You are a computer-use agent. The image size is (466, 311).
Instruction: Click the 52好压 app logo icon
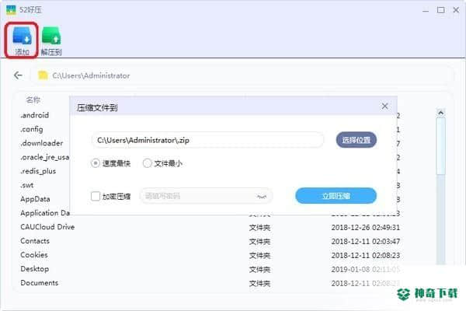(x=11, y=10)
